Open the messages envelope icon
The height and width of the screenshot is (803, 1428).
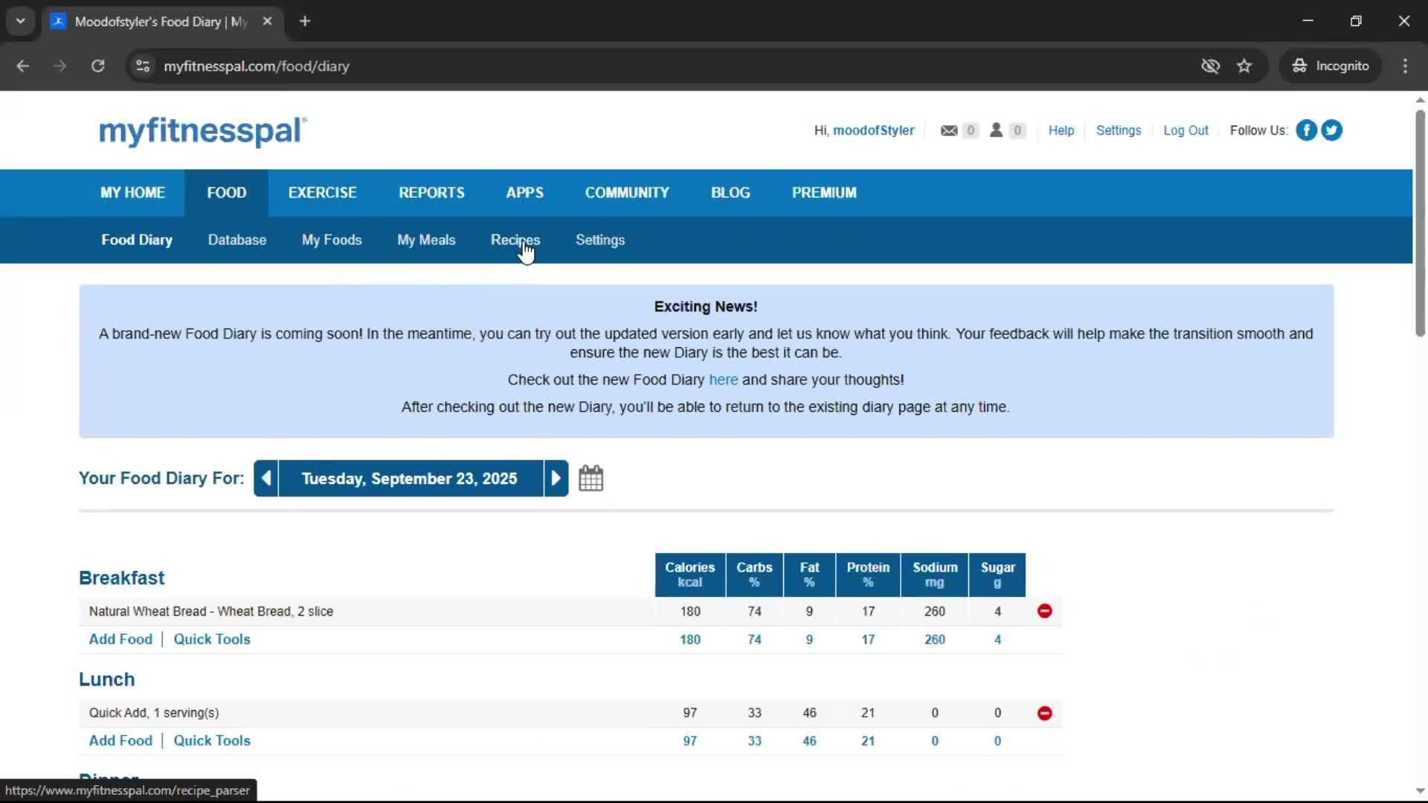949,131
